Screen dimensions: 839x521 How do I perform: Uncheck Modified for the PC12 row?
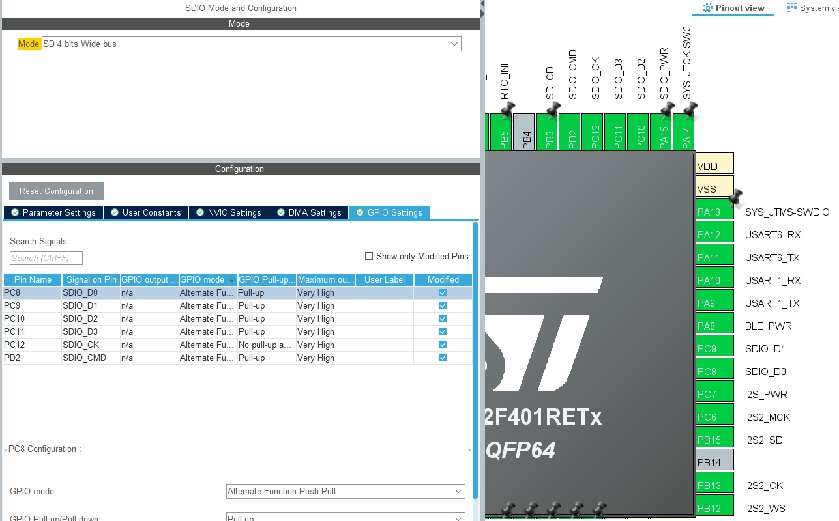(442, 345)
